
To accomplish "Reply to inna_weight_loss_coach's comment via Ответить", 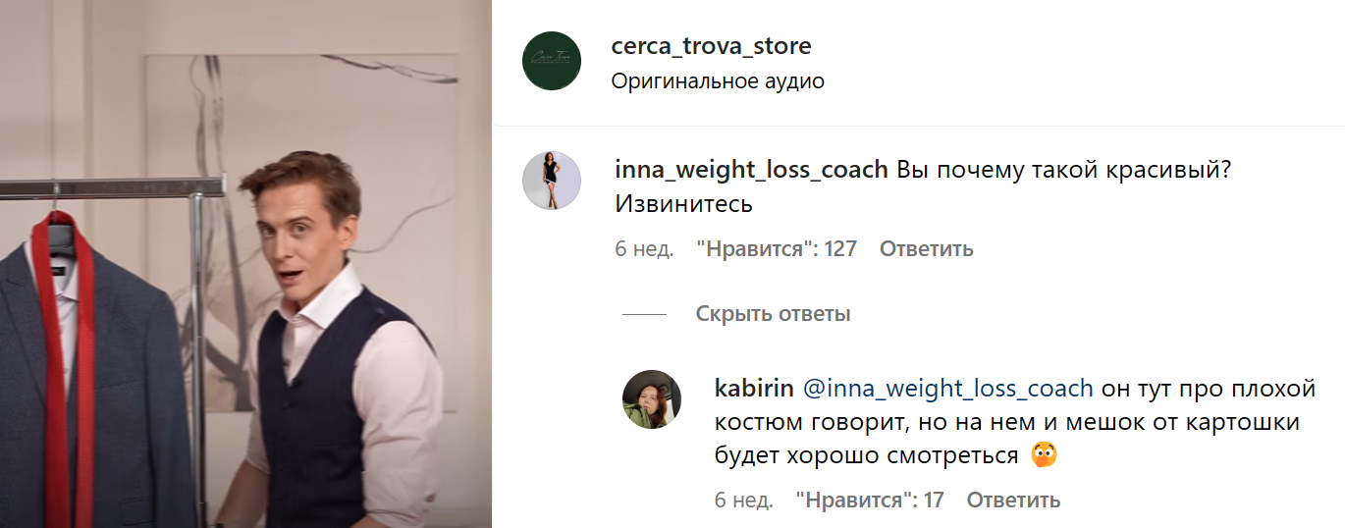I will tap(926, 248).
